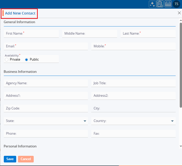Screen dimensions: 182x166
Task: Open the TS user profile avatar
Action: (176, 4)
